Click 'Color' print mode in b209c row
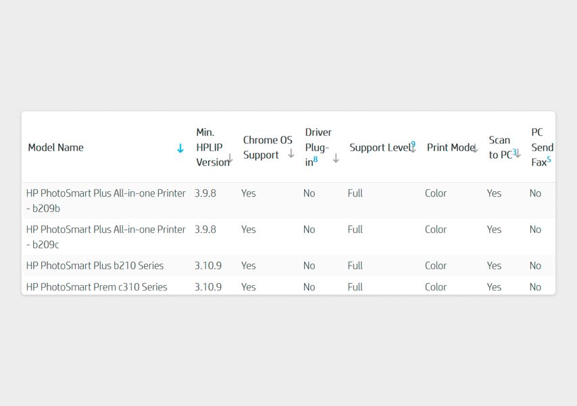The width and height of the screenshot is (577, 406). 436,229
